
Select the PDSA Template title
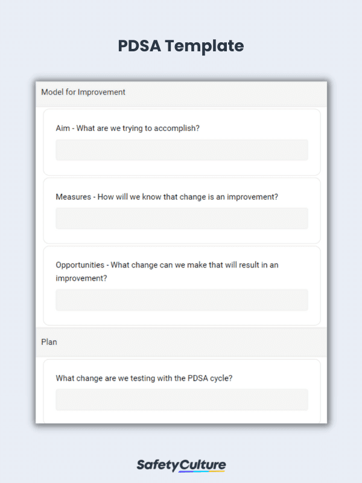181,46
